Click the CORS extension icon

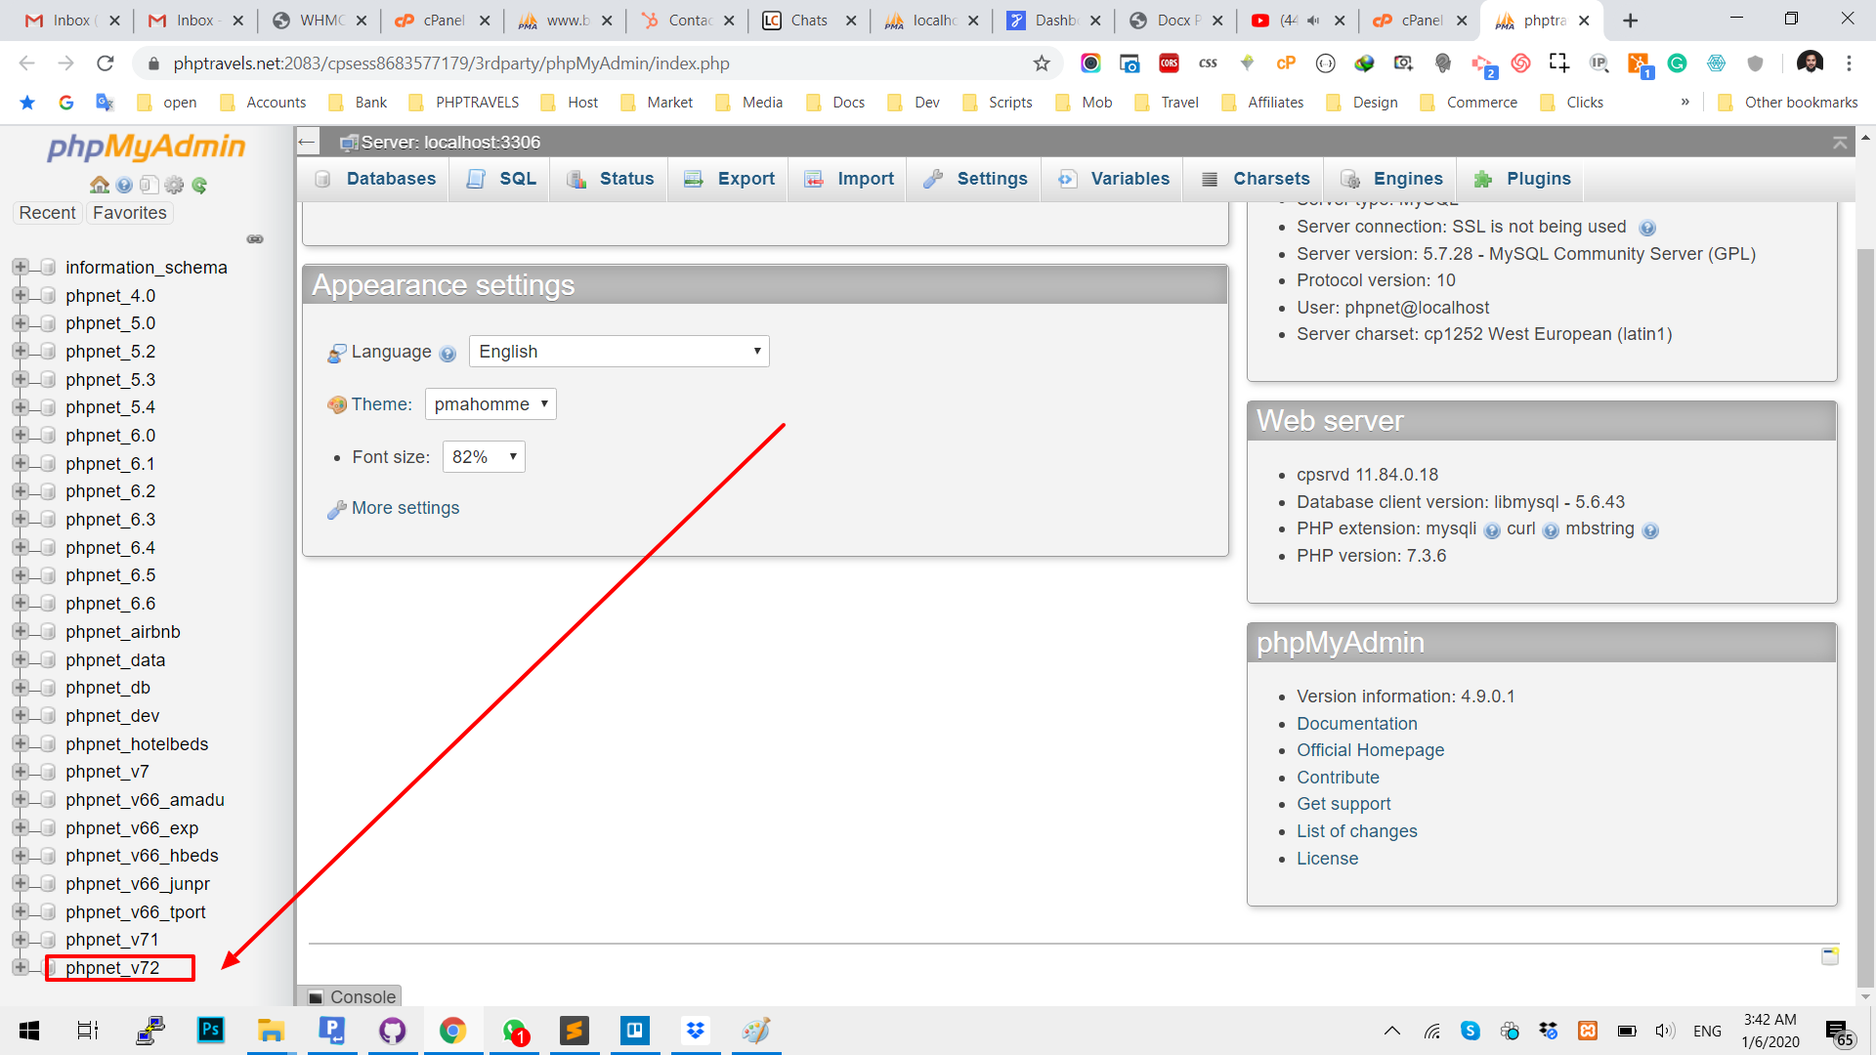(1169, 63)
